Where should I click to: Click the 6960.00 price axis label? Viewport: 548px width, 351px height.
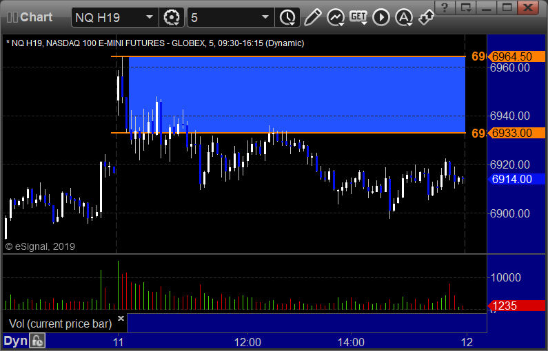pyautogui.click(x=510, y=67)
